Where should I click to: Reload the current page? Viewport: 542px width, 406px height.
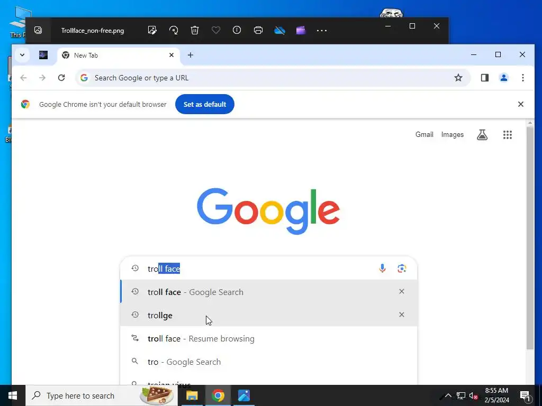coord(61,78)
